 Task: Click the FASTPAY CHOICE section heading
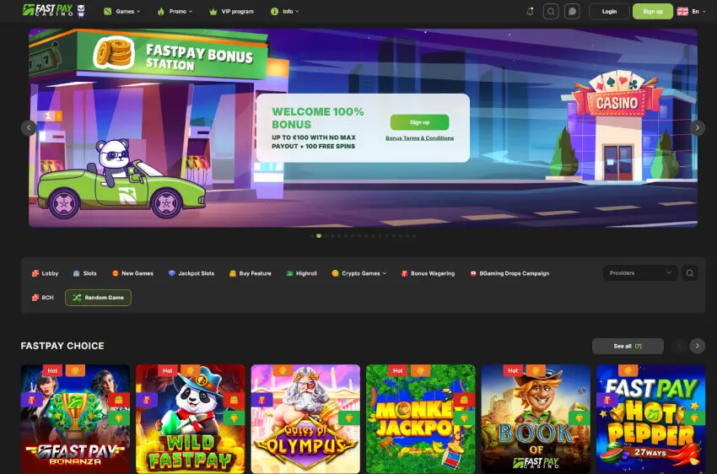pyautogui.click(x=62, y=346)
